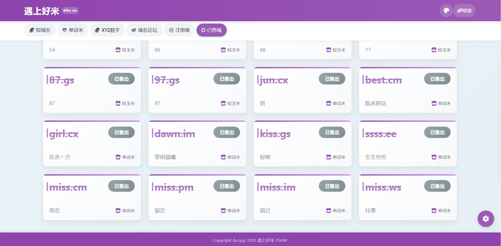Click the store icon on kiss.gs card
Viewport: 501px width, 246px height.
click(x=329, y=157)
